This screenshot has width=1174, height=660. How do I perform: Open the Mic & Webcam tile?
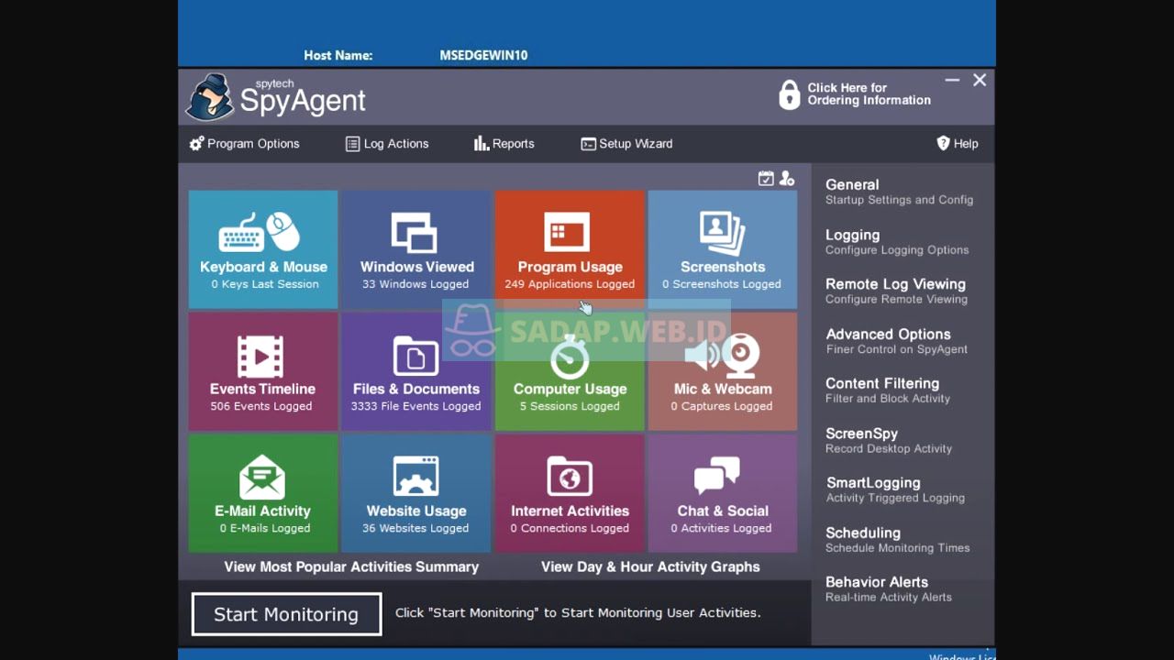tap(723, 371)
